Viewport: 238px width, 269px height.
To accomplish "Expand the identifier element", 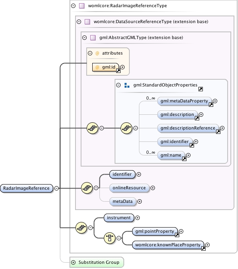I will pos(139,175).
